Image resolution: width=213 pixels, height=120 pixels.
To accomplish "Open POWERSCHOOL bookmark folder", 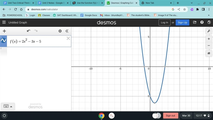I will pyautogui.click(x=13, y=15).
